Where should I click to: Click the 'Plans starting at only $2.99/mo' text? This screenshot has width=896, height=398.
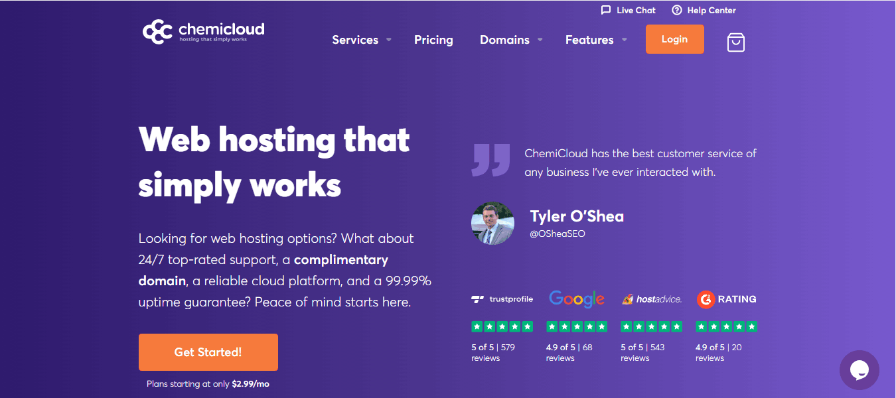[208, 384]
